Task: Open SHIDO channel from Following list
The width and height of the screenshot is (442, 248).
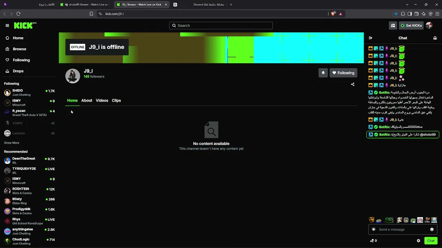Action: point(29,93)
